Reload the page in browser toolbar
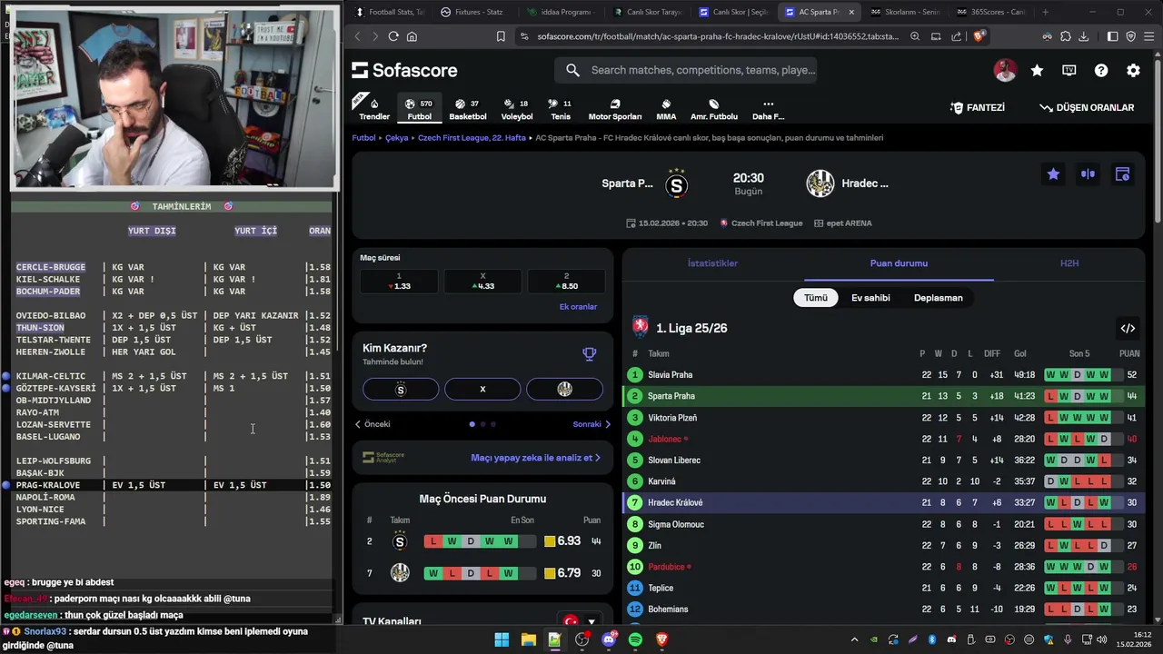Screen dimensions: 1163x654 [393, 36]
